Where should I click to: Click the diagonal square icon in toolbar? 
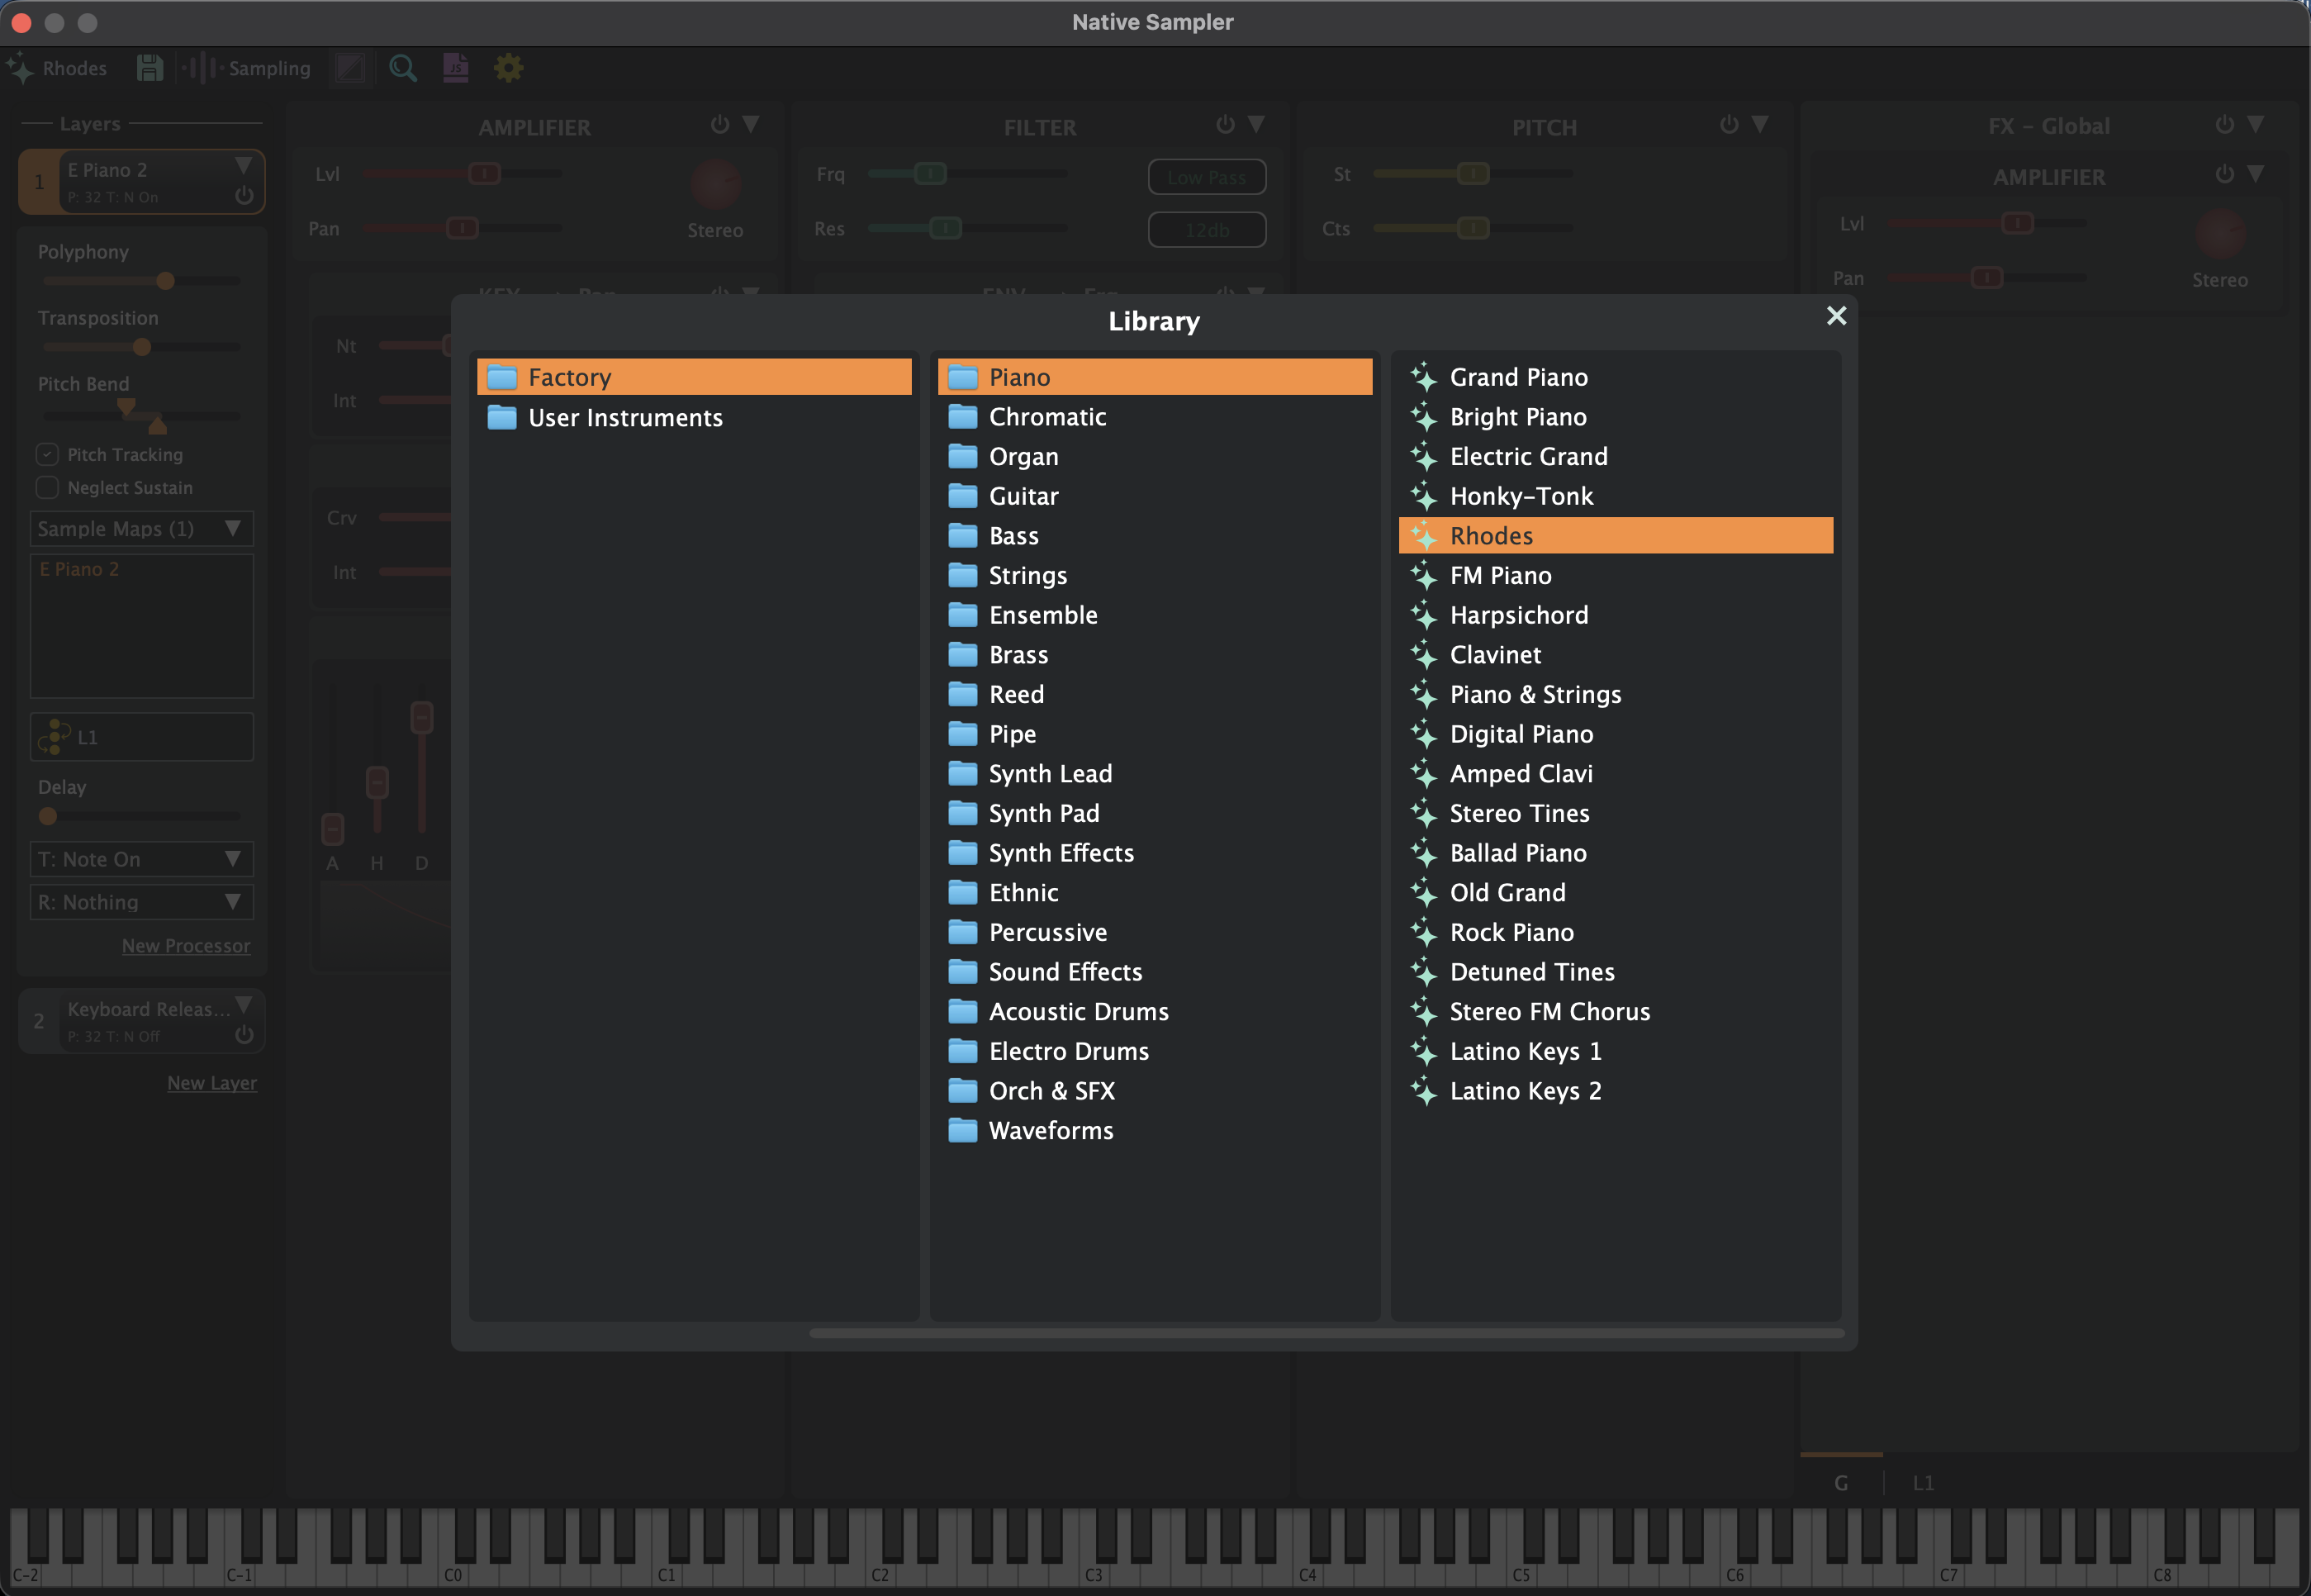pos(351,68)
